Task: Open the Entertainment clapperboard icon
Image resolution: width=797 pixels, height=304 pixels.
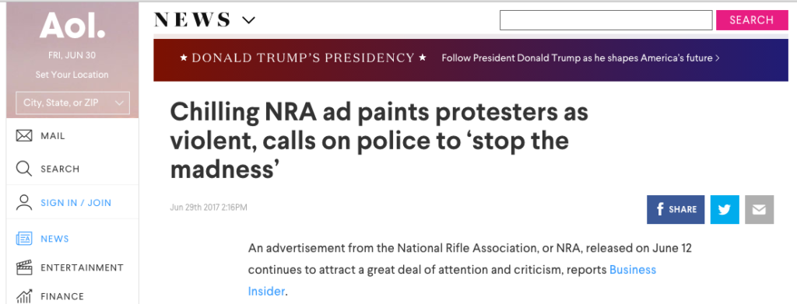Action: [24, 267]
